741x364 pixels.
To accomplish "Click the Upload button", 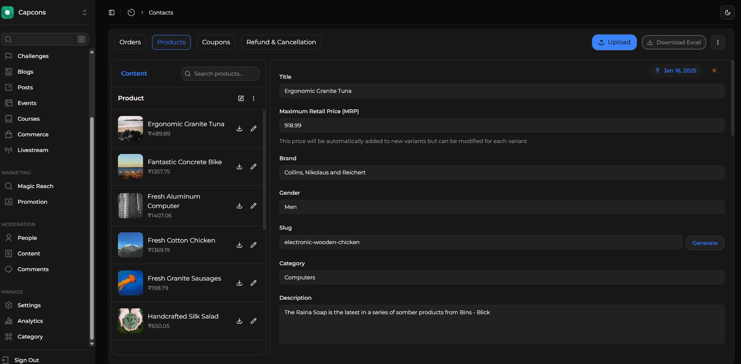I will point(614,42).
